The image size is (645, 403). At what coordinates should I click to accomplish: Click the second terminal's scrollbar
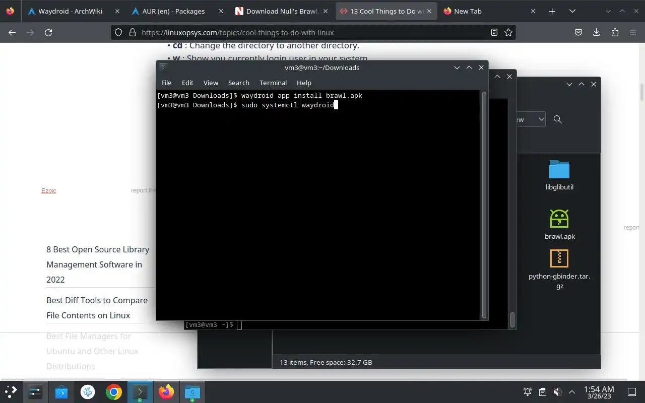(512, 319)
